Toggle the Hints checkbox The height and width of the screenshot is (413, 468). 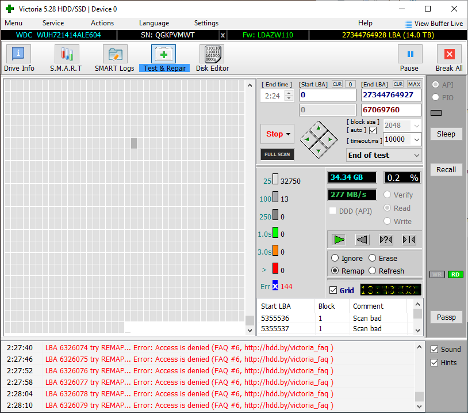(x=434, y=363)
